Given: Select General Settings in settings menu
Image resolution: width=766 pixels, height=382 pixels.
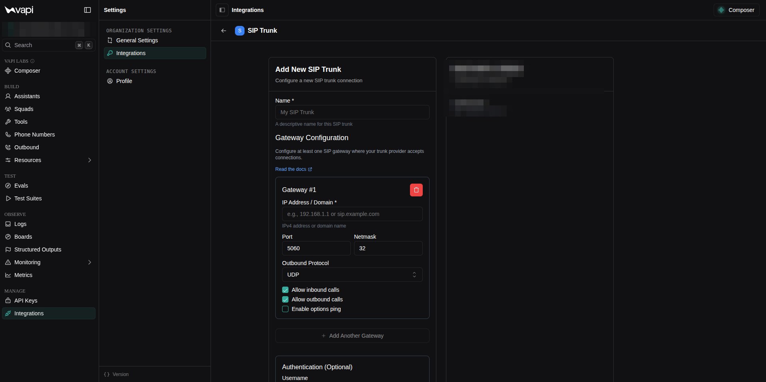Looking at the screenshot, I should (155, 40).
